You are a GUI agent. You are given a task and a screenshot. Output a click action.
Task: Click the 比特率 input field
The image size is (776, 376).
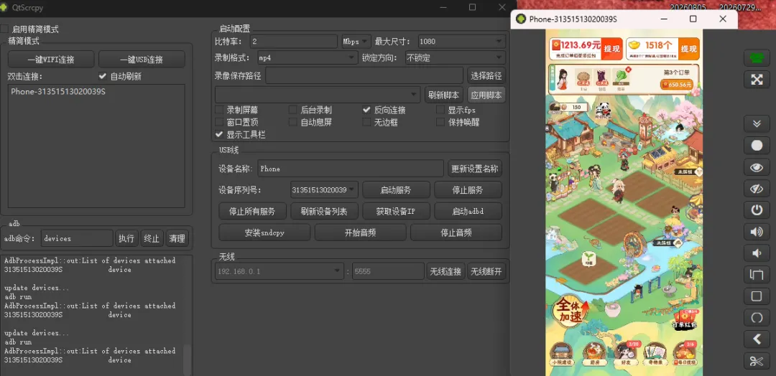(x=293, y=42)
